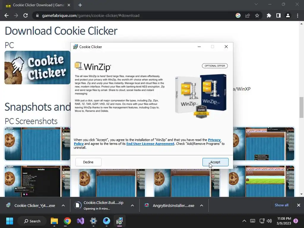This screenshot has height=228, width=304.
Task: Open the first PC screenshot thumbnail
Action: [37, 144]
